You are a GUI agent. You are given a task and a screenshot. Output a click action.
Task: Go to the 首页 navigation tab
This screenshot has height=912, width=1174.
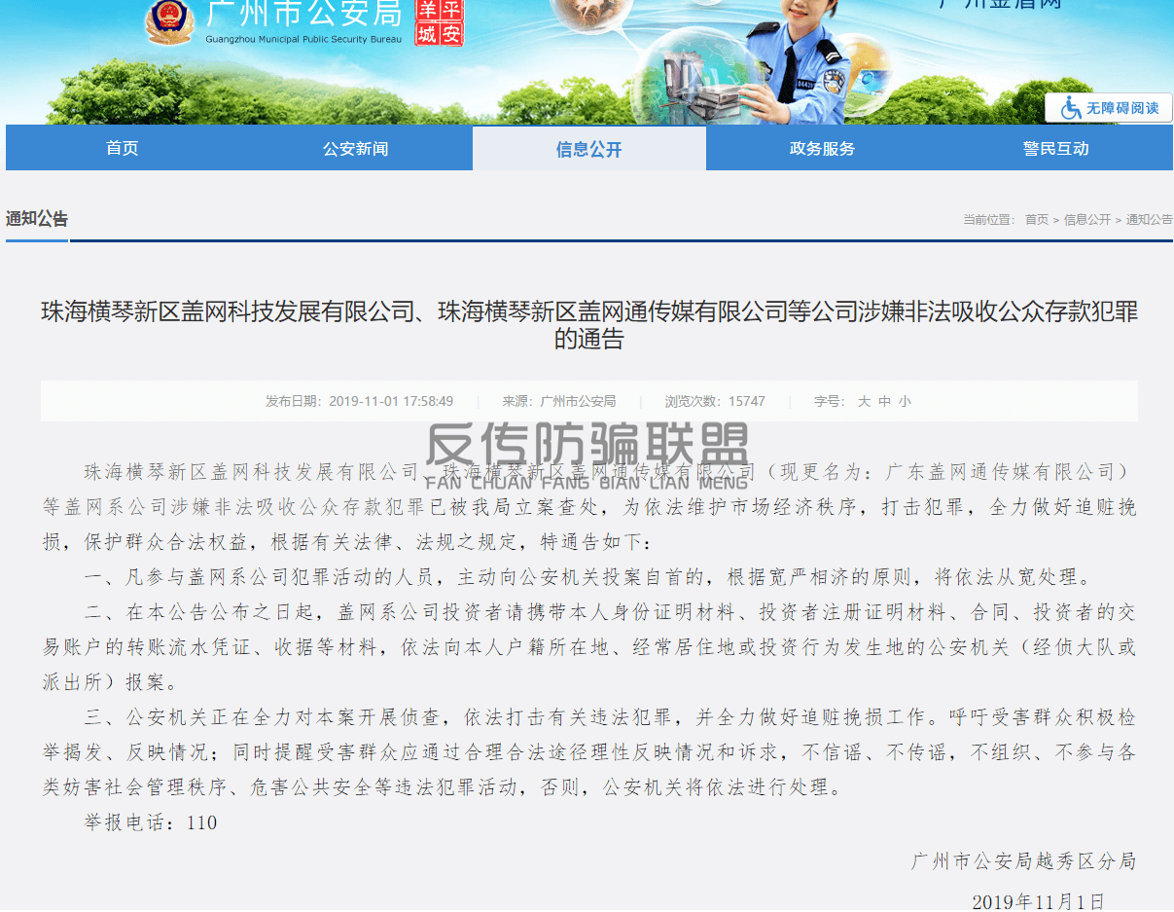pyautogui.click(x=123, y=149)
